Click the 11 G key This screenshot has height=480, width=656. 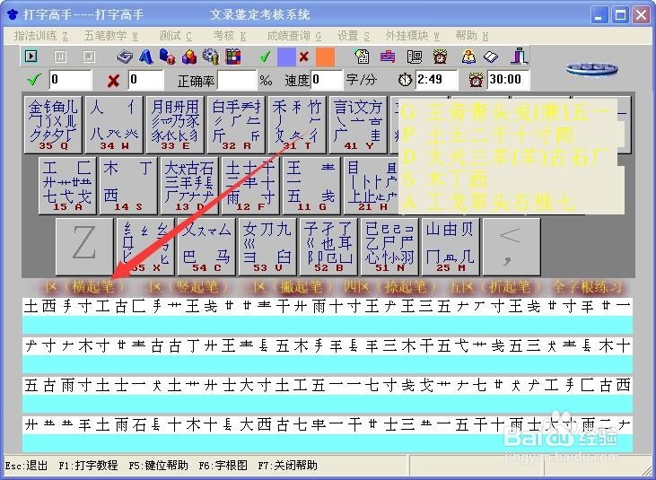click(311, 186)
